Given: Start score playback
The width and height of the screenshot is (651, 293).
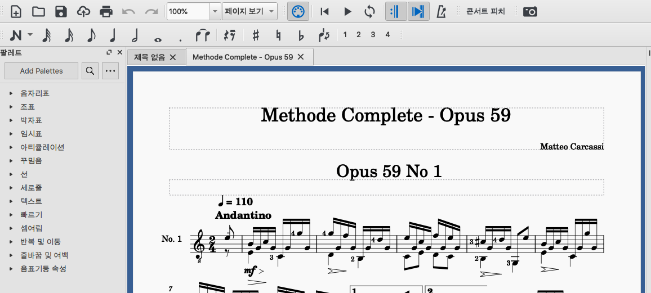Looking at the screenshot, I should (x=347, y=12).
